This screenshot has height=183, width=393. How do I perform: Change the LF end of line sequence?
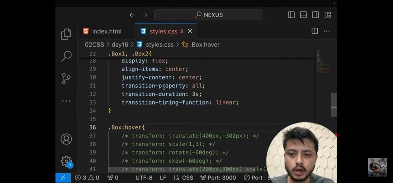click(x=163, y=178)
